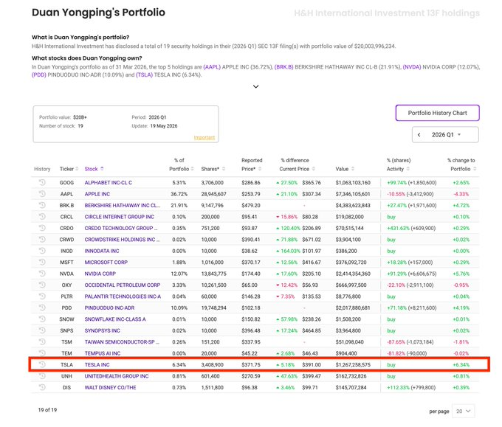Open APPLE INC stock link
Viewport: 502px width, 427px height.
point(97,194)
